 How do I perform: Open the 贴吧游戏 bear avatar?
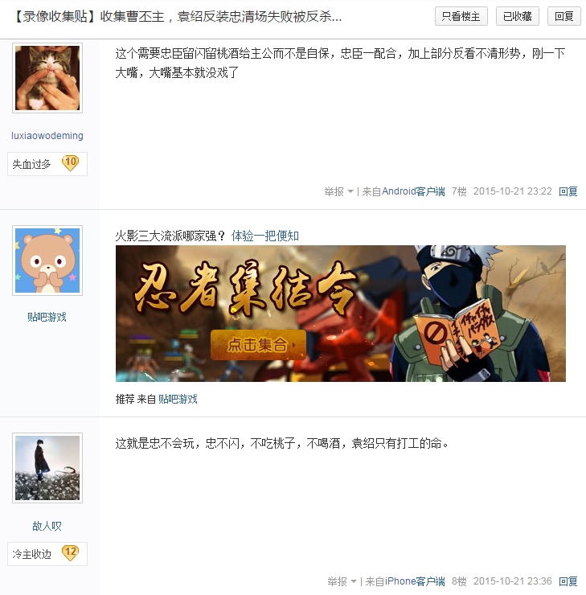[x=47, y=261]
